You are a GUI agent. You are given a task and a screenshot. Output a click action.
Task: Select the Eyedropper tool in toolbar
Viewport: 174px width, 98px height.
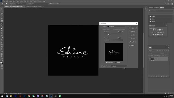click(x=2, y=23)
